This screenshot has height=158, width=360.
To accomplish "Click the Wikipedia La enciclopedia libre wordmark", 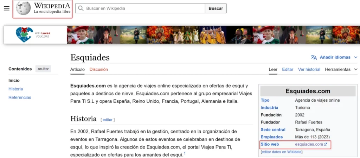I will (52, 8).
